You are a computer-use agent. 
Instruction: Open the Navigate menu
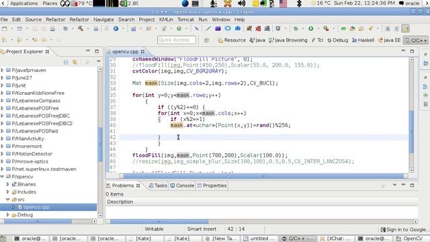coord(103,19)
